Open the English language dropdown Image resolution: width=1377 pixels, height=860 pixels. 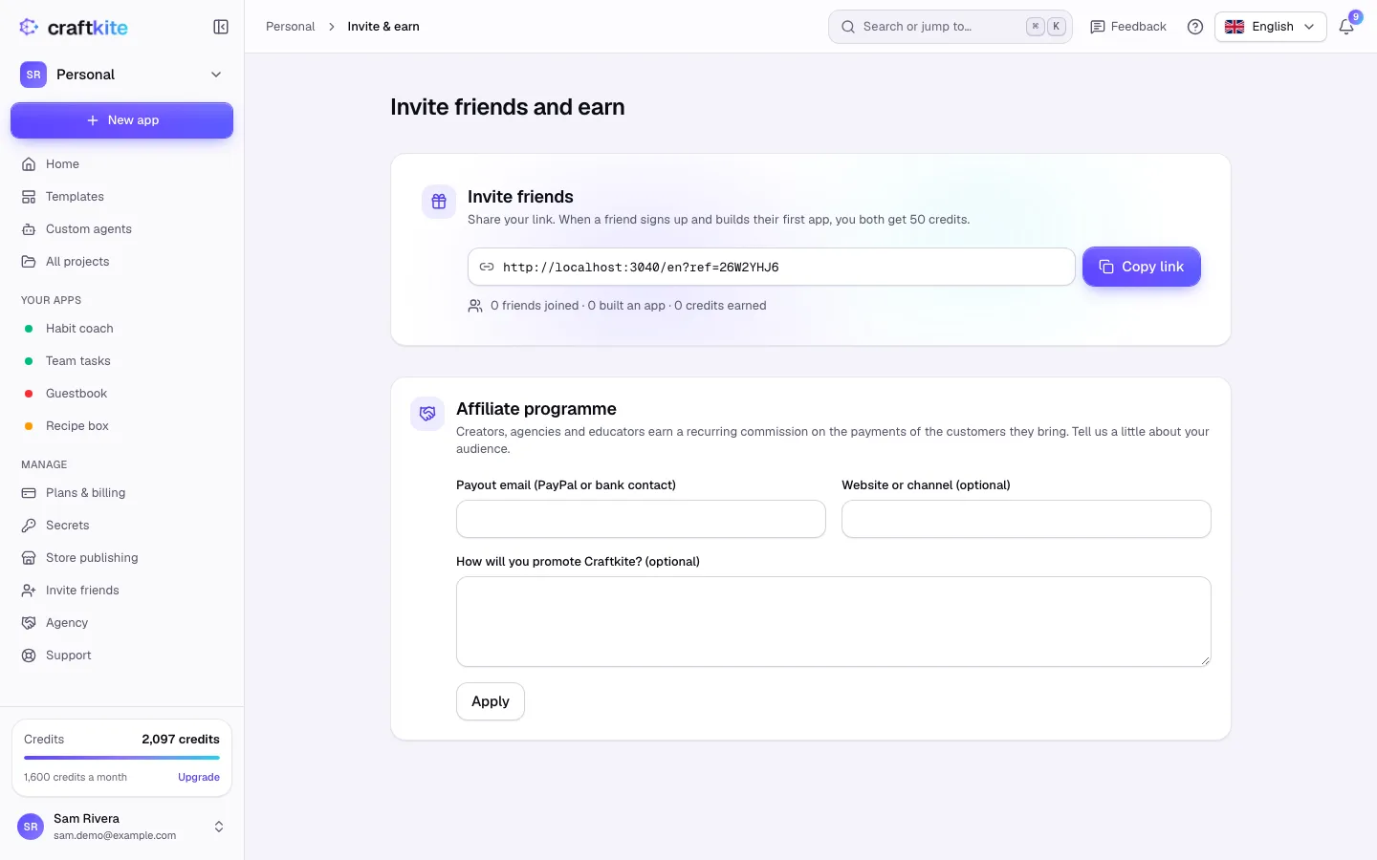tap(1271, 27)
